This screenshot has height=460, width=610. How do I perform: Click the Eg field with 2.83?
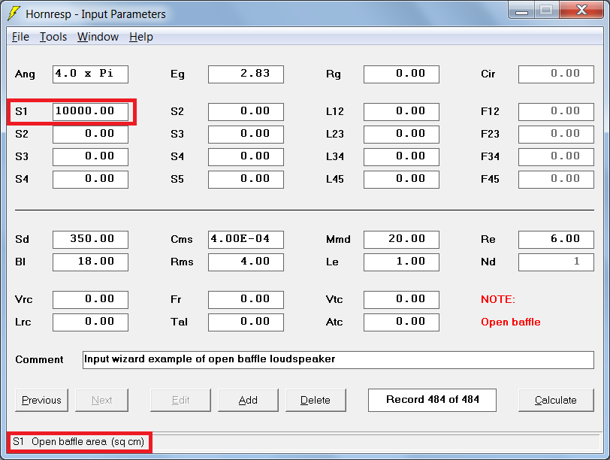click(246, 74)
